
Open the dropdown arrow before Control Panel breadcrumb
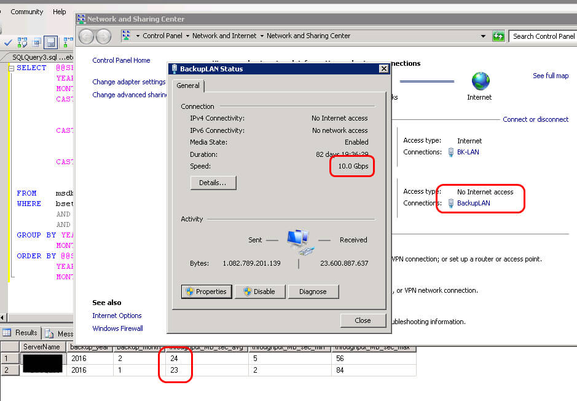point(138,36)
